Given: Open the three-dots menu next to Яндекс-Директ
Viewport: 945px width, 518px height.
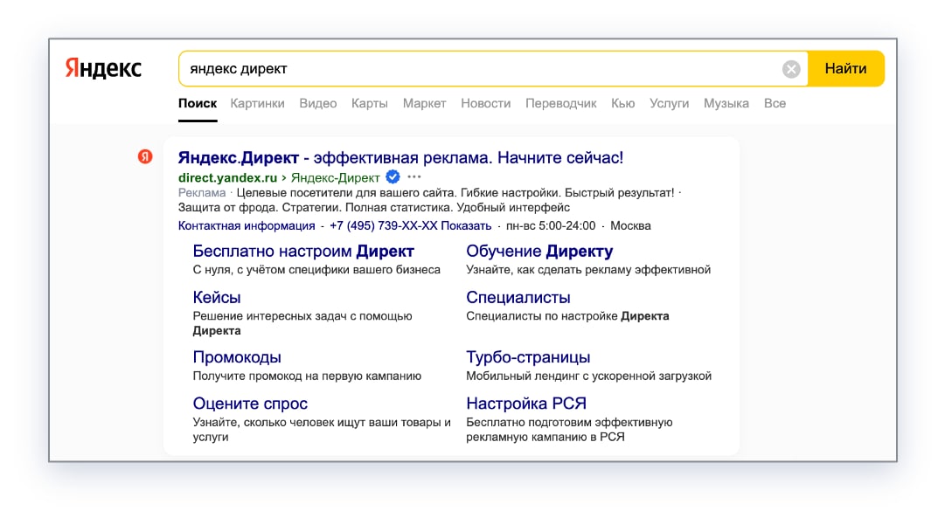Looking at the screenshot, I should [x=414, y=176].
